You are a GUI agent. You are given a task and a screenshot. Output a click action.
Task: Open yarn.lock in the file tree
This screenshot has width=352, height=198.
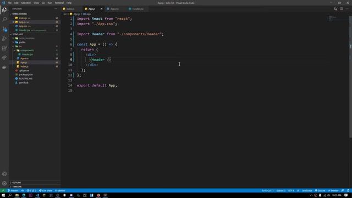click(24, 82)
